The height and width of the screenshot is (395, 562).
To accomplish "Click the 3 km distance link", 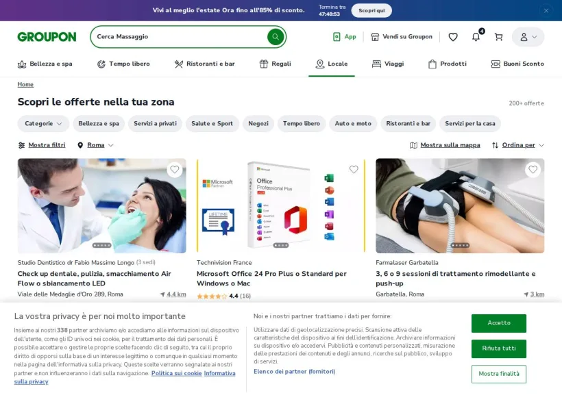I will (534, 294).
